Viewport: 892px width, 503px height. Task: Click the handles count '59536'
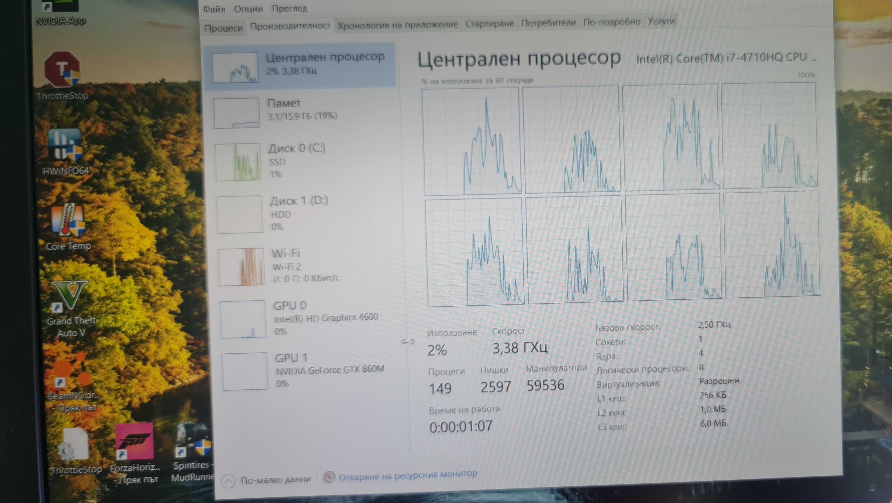(545, 385)
